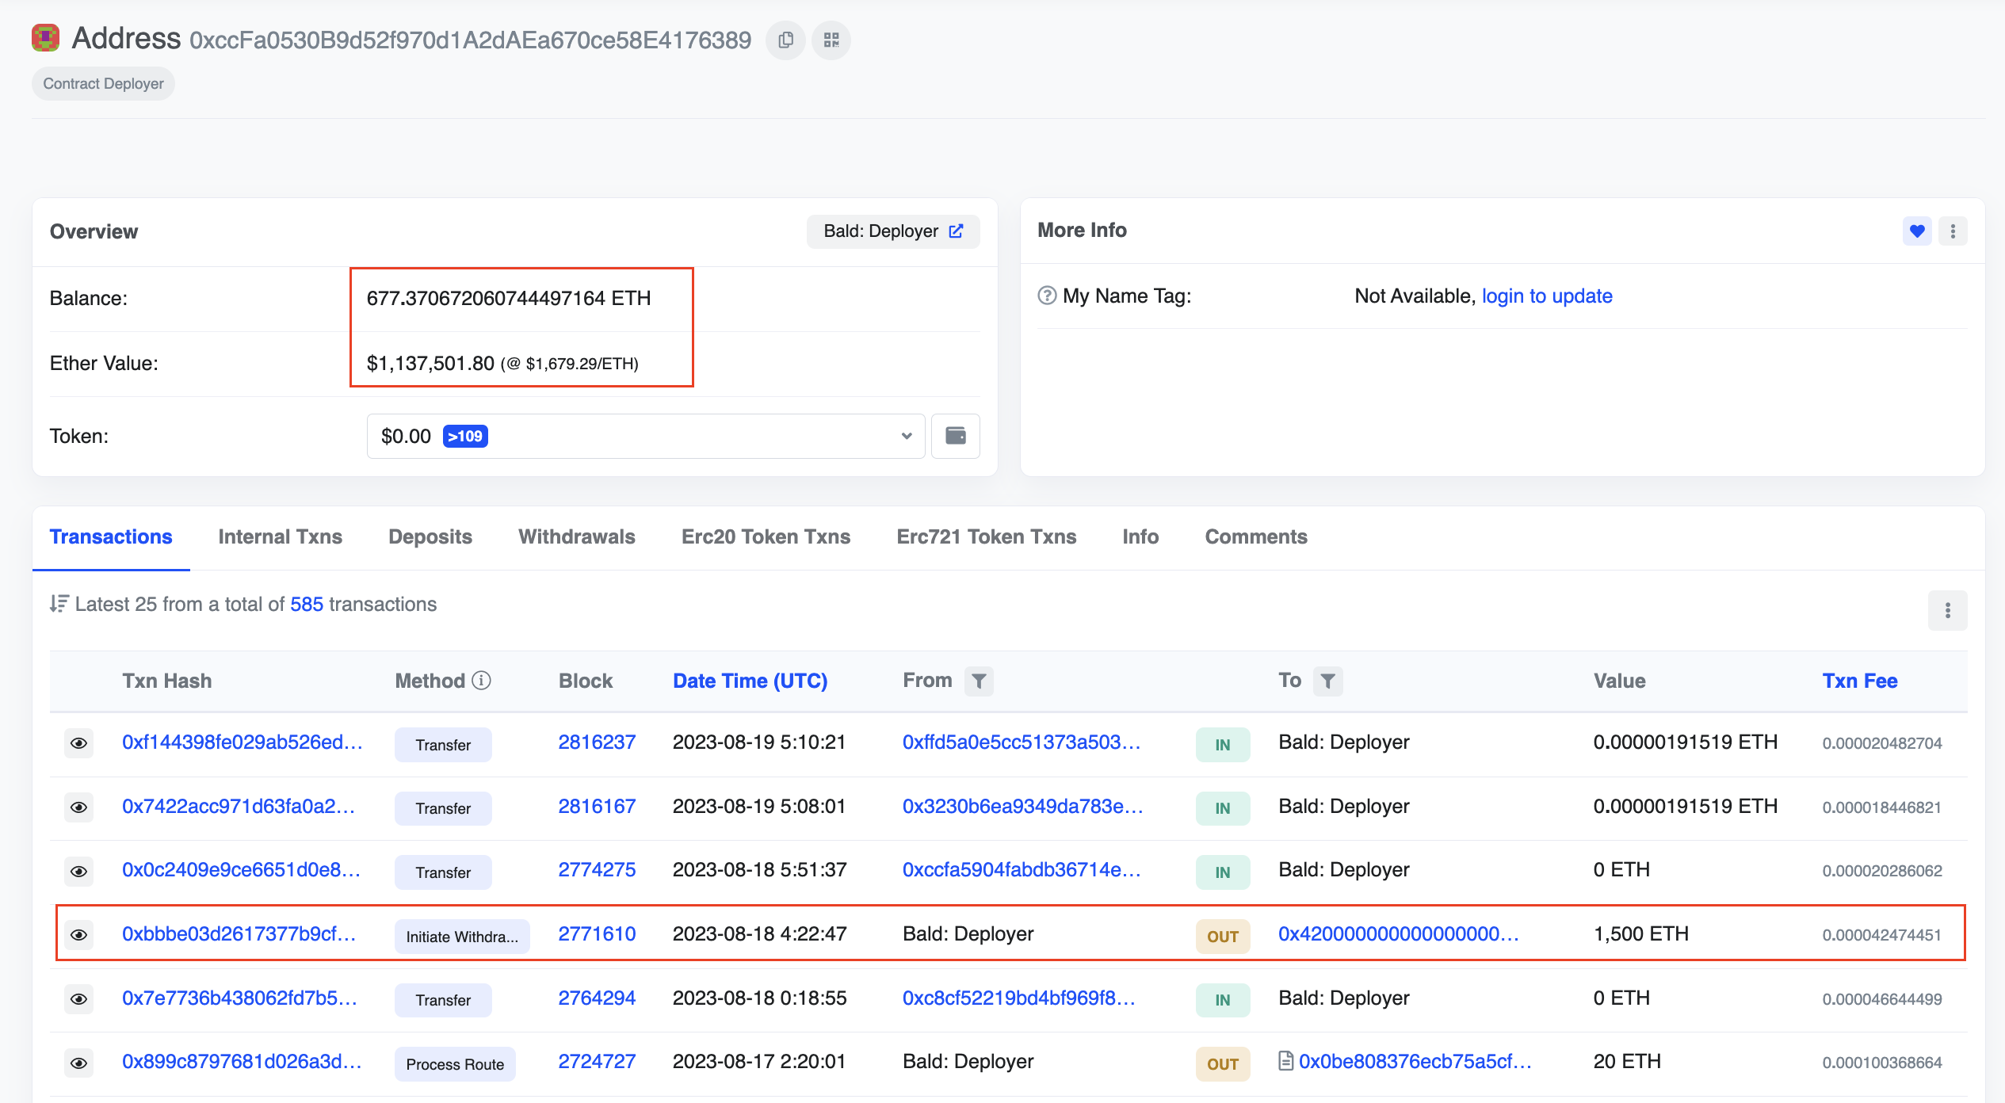Image resolution: width=2005 pixels, height=1103 pixels.
Task: Toggle eye preview for Process Route transaction
Action: point(78,1063)
